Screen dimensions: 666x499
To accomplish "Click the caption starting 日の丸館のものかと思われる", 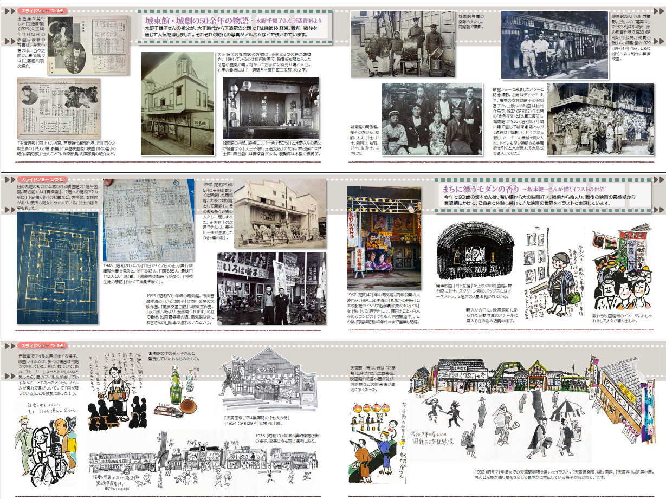I will pyautogui.click(x=57, y=196).
